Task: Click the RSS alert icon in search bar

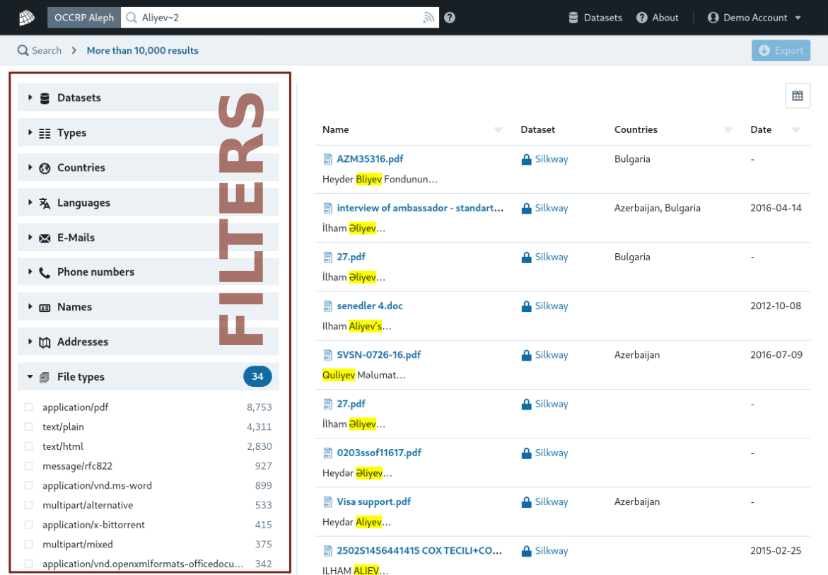Action: (x=428, y=18)
